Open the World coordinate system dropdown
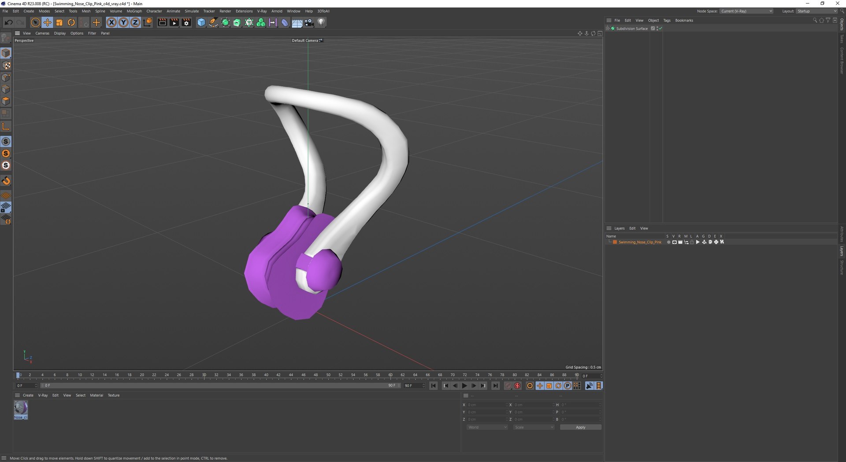The width and height of the screenshot is (846, 462). (x=487, y=427)
